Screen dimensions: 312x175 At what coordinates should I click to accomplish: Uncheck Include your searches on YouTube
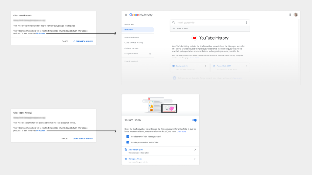(x=128, y=143)
